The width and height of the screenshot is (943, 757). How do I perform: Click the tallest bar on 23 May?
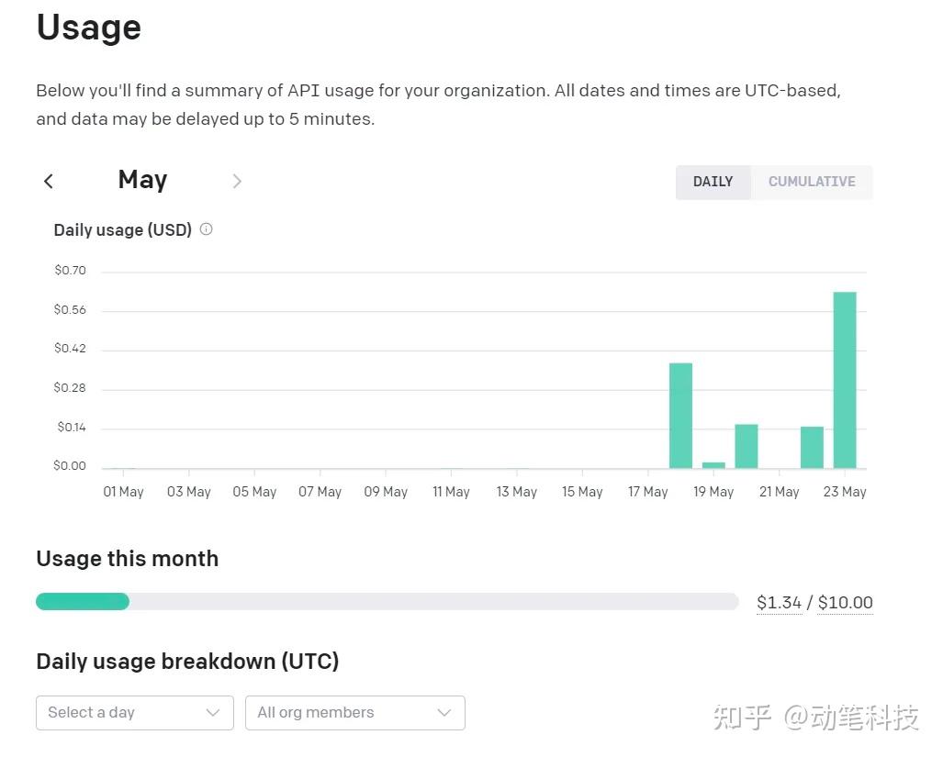(x=845, y=380)
